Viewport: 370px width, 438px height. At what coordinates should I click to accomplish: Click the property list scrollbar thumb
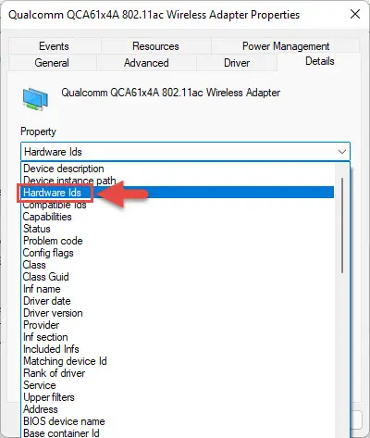tap(342, 225)
